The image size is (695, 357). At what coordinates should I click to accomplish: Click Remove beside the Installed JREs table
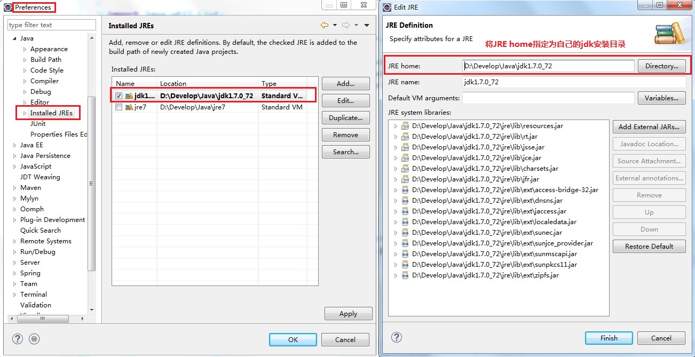tap(346, 135)
